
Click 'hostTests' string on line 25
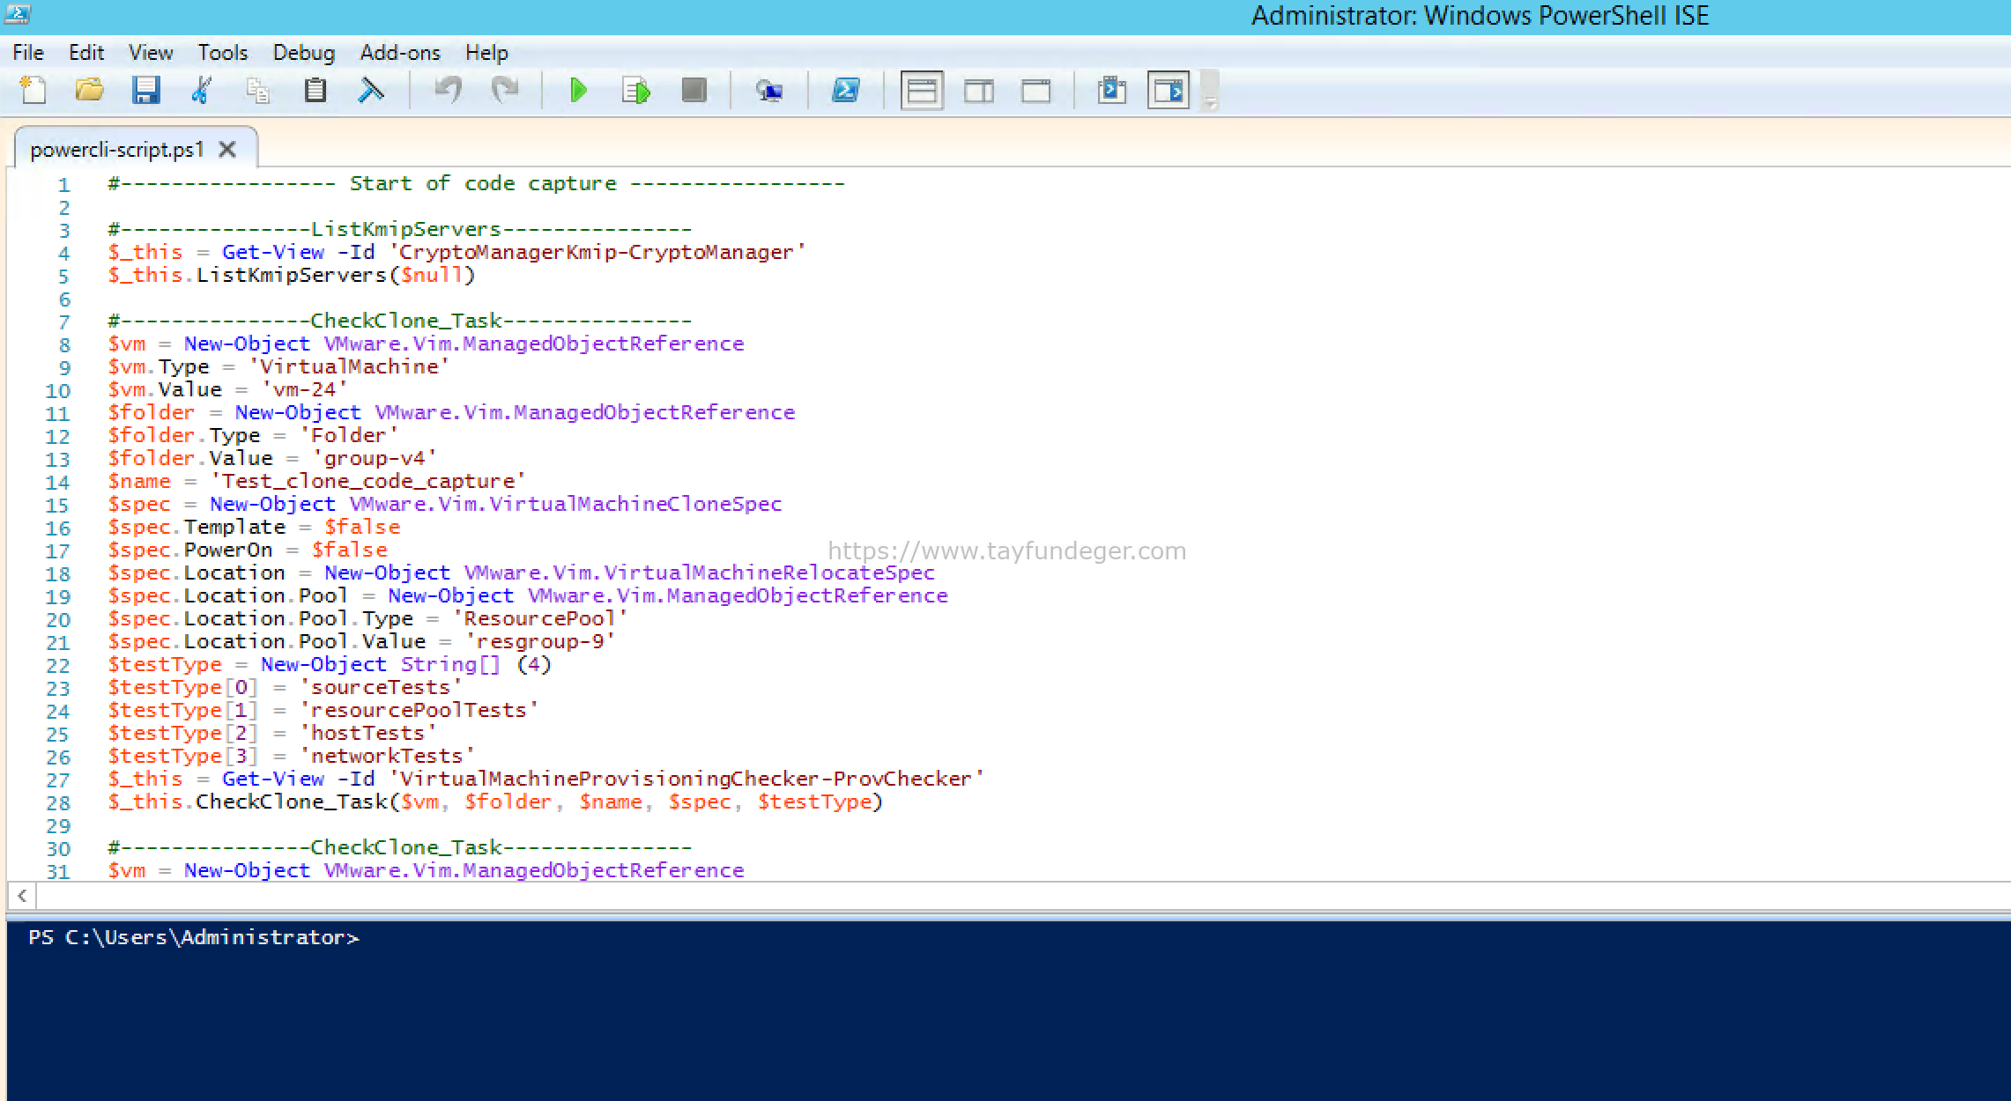tap(367, 734)
